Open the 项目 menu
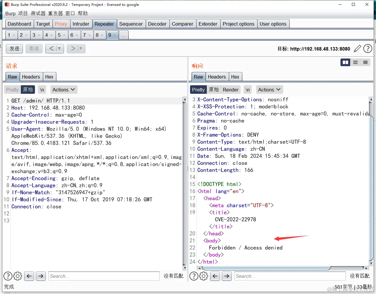376x294 pixels. pos(23,14)
